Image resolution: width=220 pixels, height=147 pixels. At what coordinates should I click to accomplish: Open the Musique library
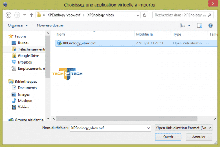(25, 101)
